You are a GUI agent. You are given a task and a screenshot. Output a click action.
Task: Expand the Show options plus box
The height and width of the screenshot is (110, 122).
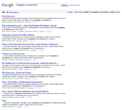(7, 12)
